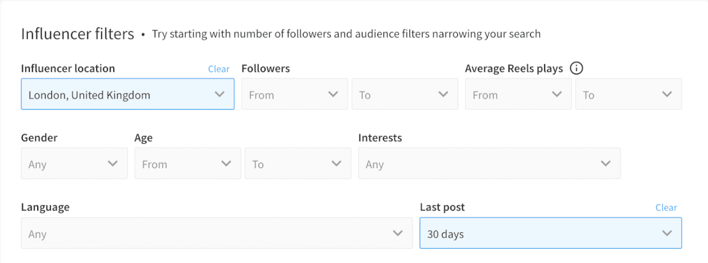
Task: Clear the Last post filter
Action: (666, 208)
